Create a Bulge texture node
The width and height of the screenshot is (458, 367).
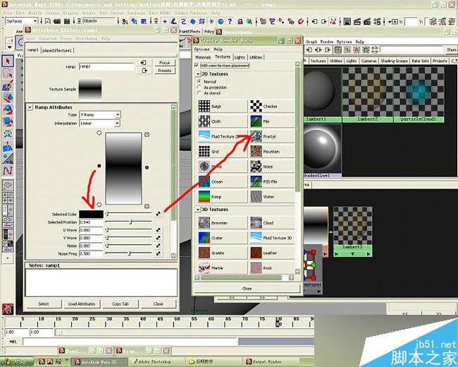click(222, 107)
